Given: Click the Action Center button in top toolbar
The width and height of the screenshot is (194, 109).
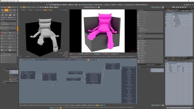Looking at the screenshot, I should 84,5.
